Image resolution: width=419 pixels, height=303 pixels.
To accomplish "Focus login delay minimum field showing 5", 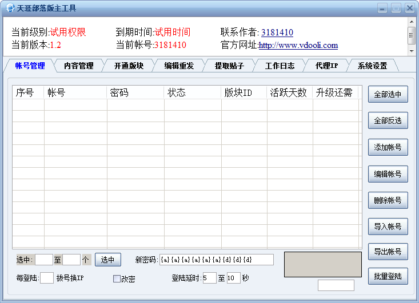I will click(x=209, y=278).
